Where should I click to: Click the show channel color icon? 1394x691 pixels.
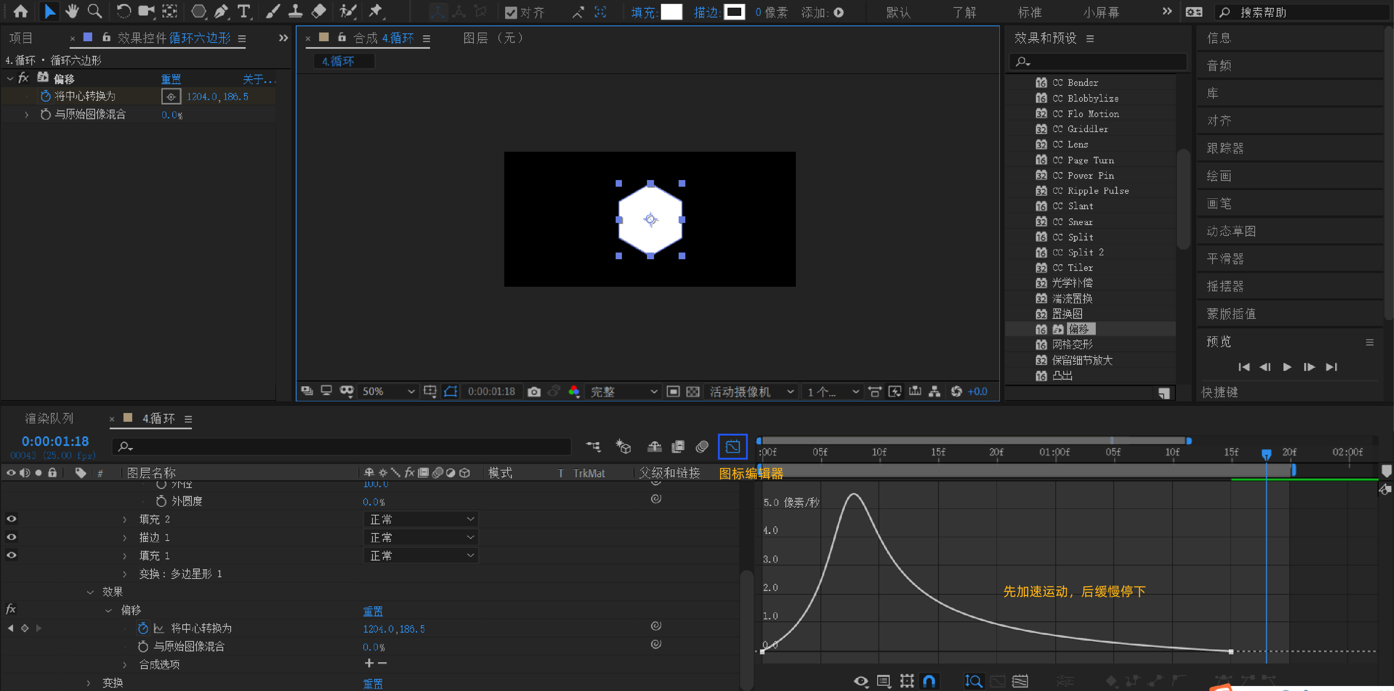574,391
